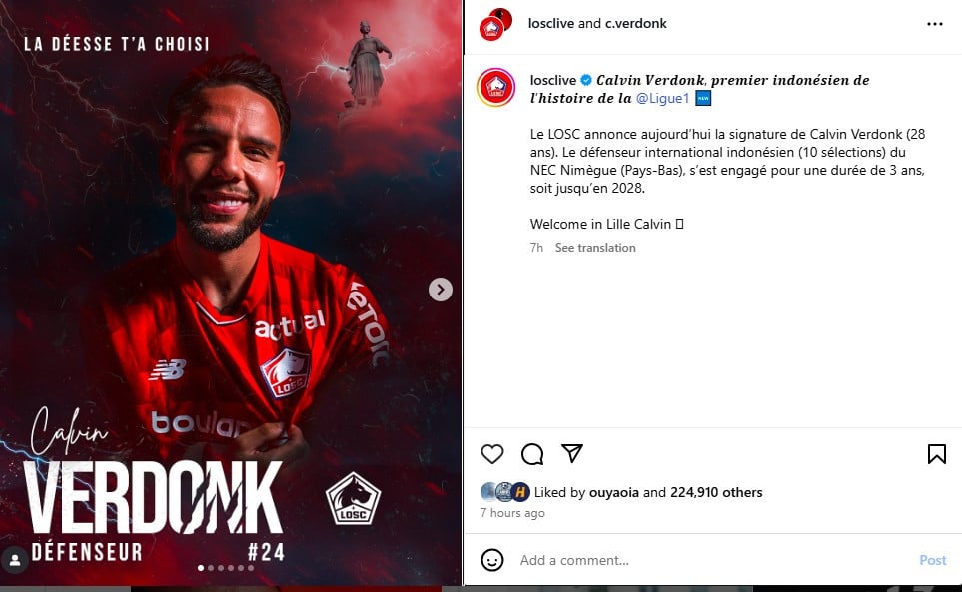This screenshot has width=962, height=592.
Task: Open the stacked profile avatars in the post header
Action: click(495, 25)
